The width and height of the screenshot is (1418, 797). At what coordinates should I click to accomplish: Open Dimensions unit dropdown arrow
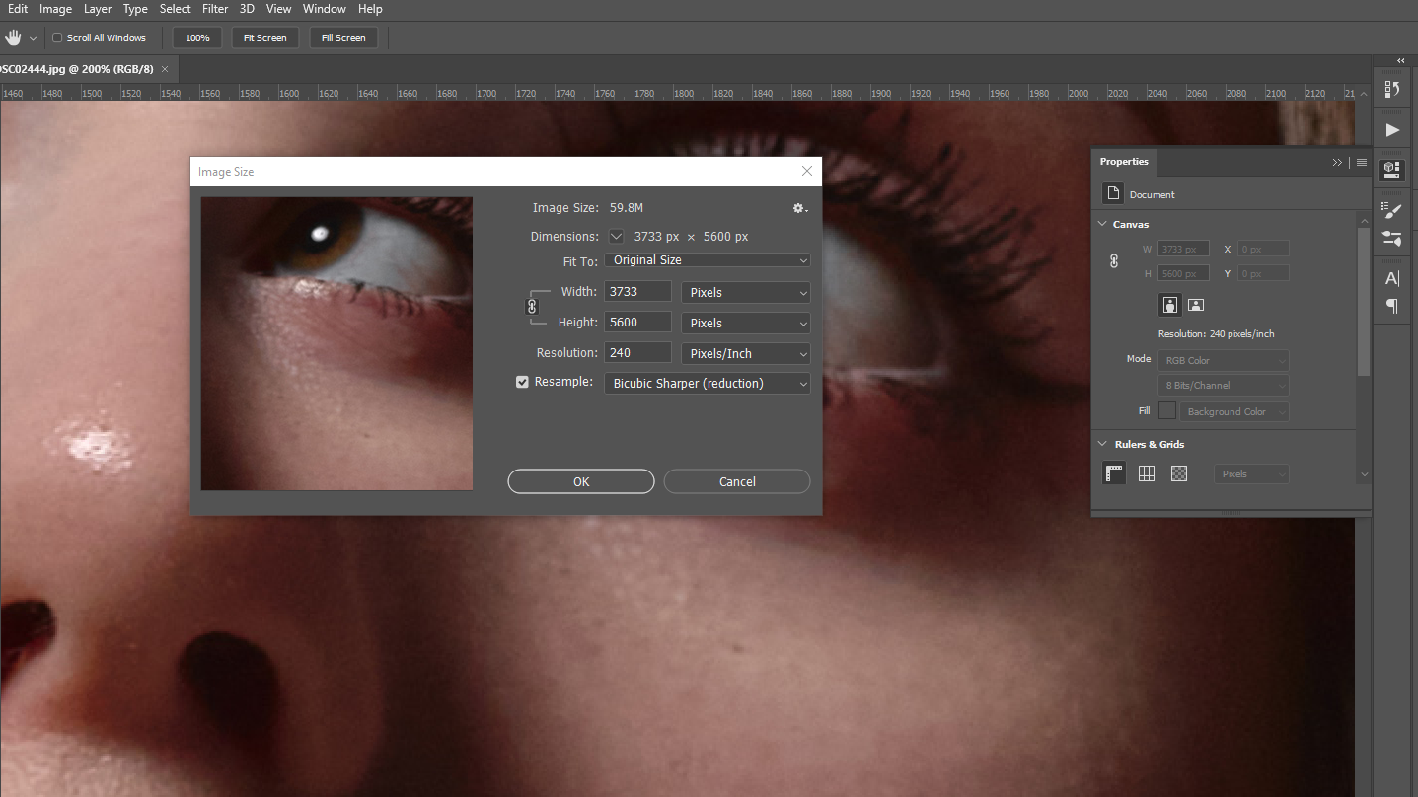tap(617, 236)
